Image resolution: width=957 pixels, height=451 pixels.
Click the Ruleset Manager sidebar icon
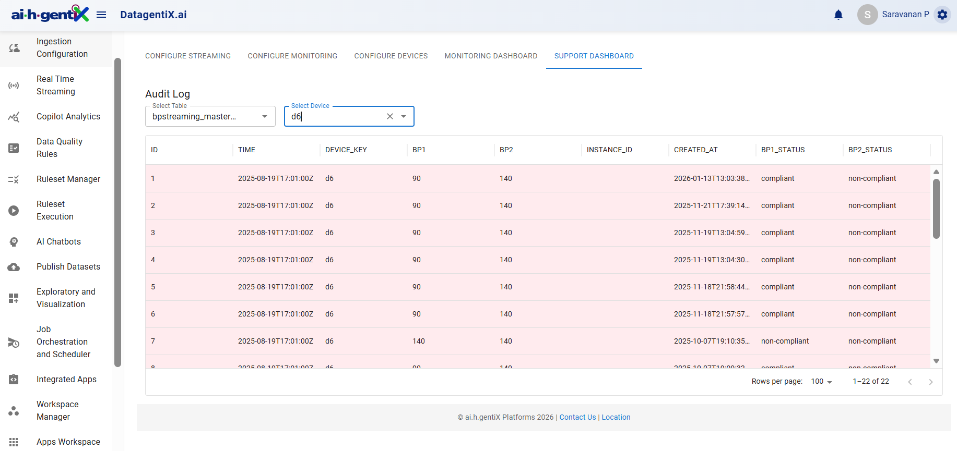pos(14,179)
